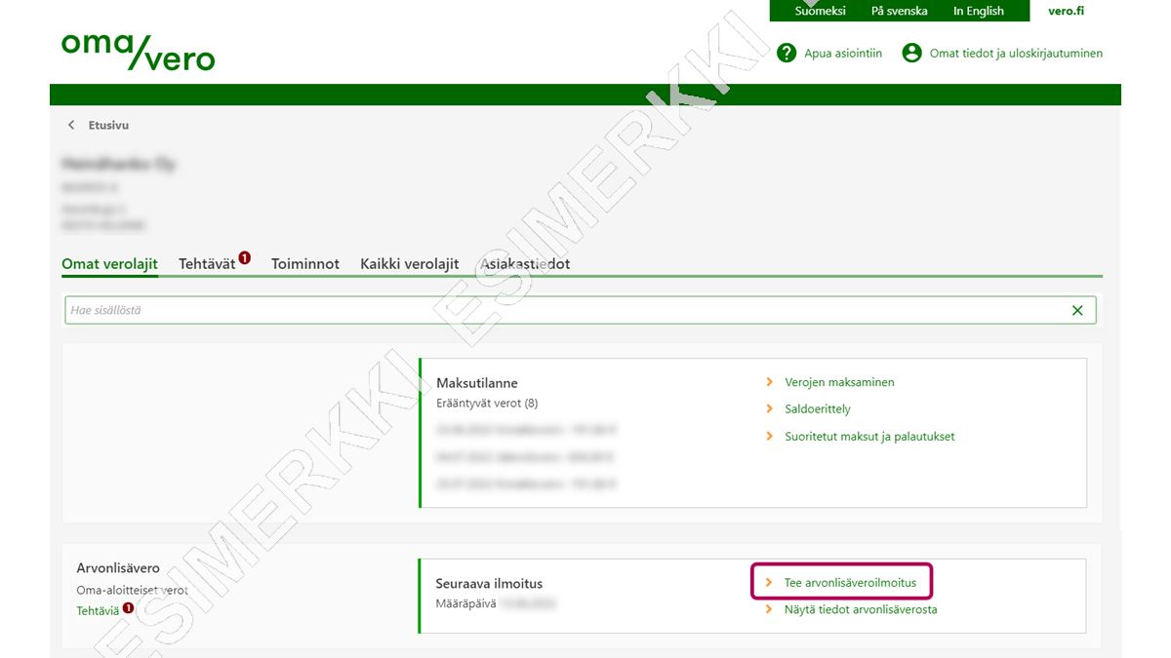This screenshot has height=658, width=1171.
Task: Click the user profile icon
Action: point(911,53)
